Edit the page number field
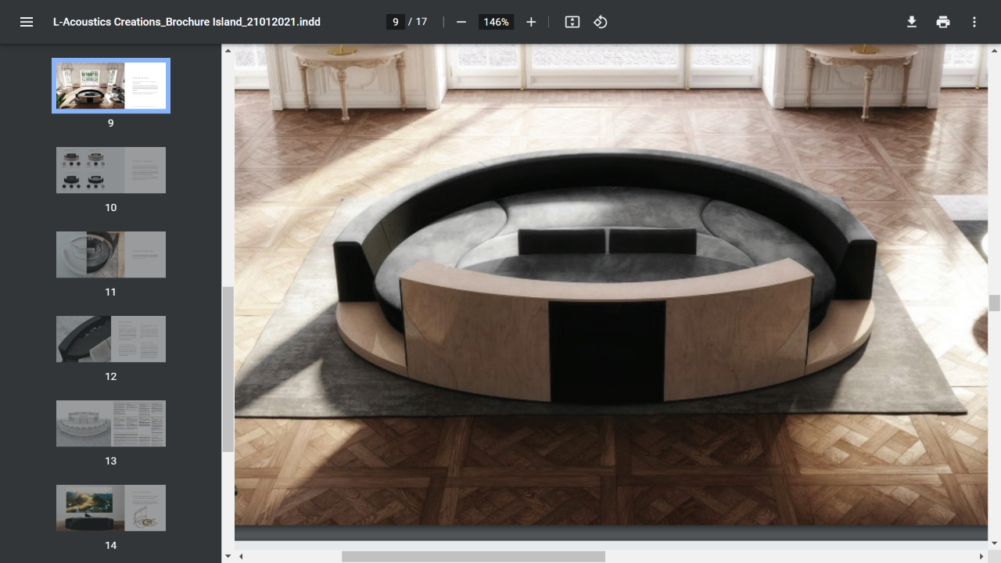Screen dimensions: 1001x563 coord(396,22)
